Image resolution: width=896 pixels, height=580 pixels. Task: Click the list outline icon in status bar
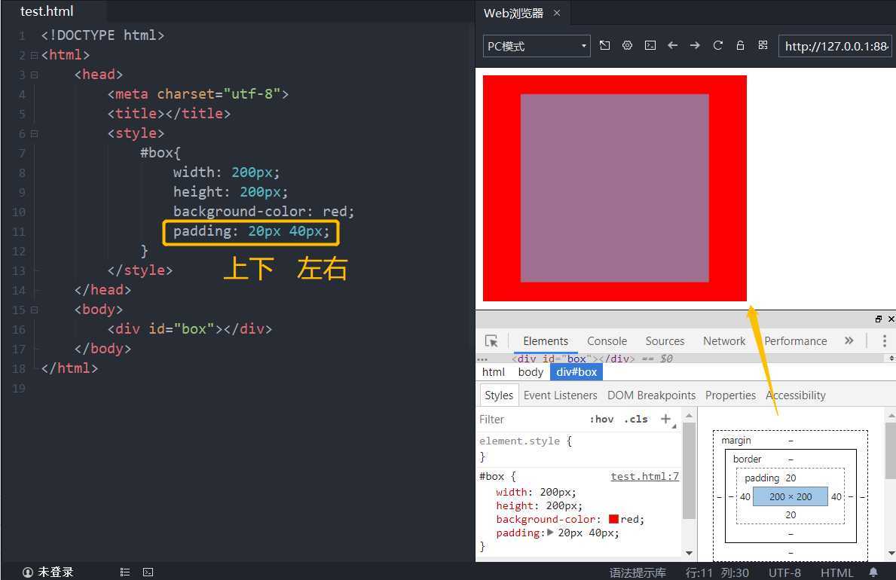(x=125, y=572)
